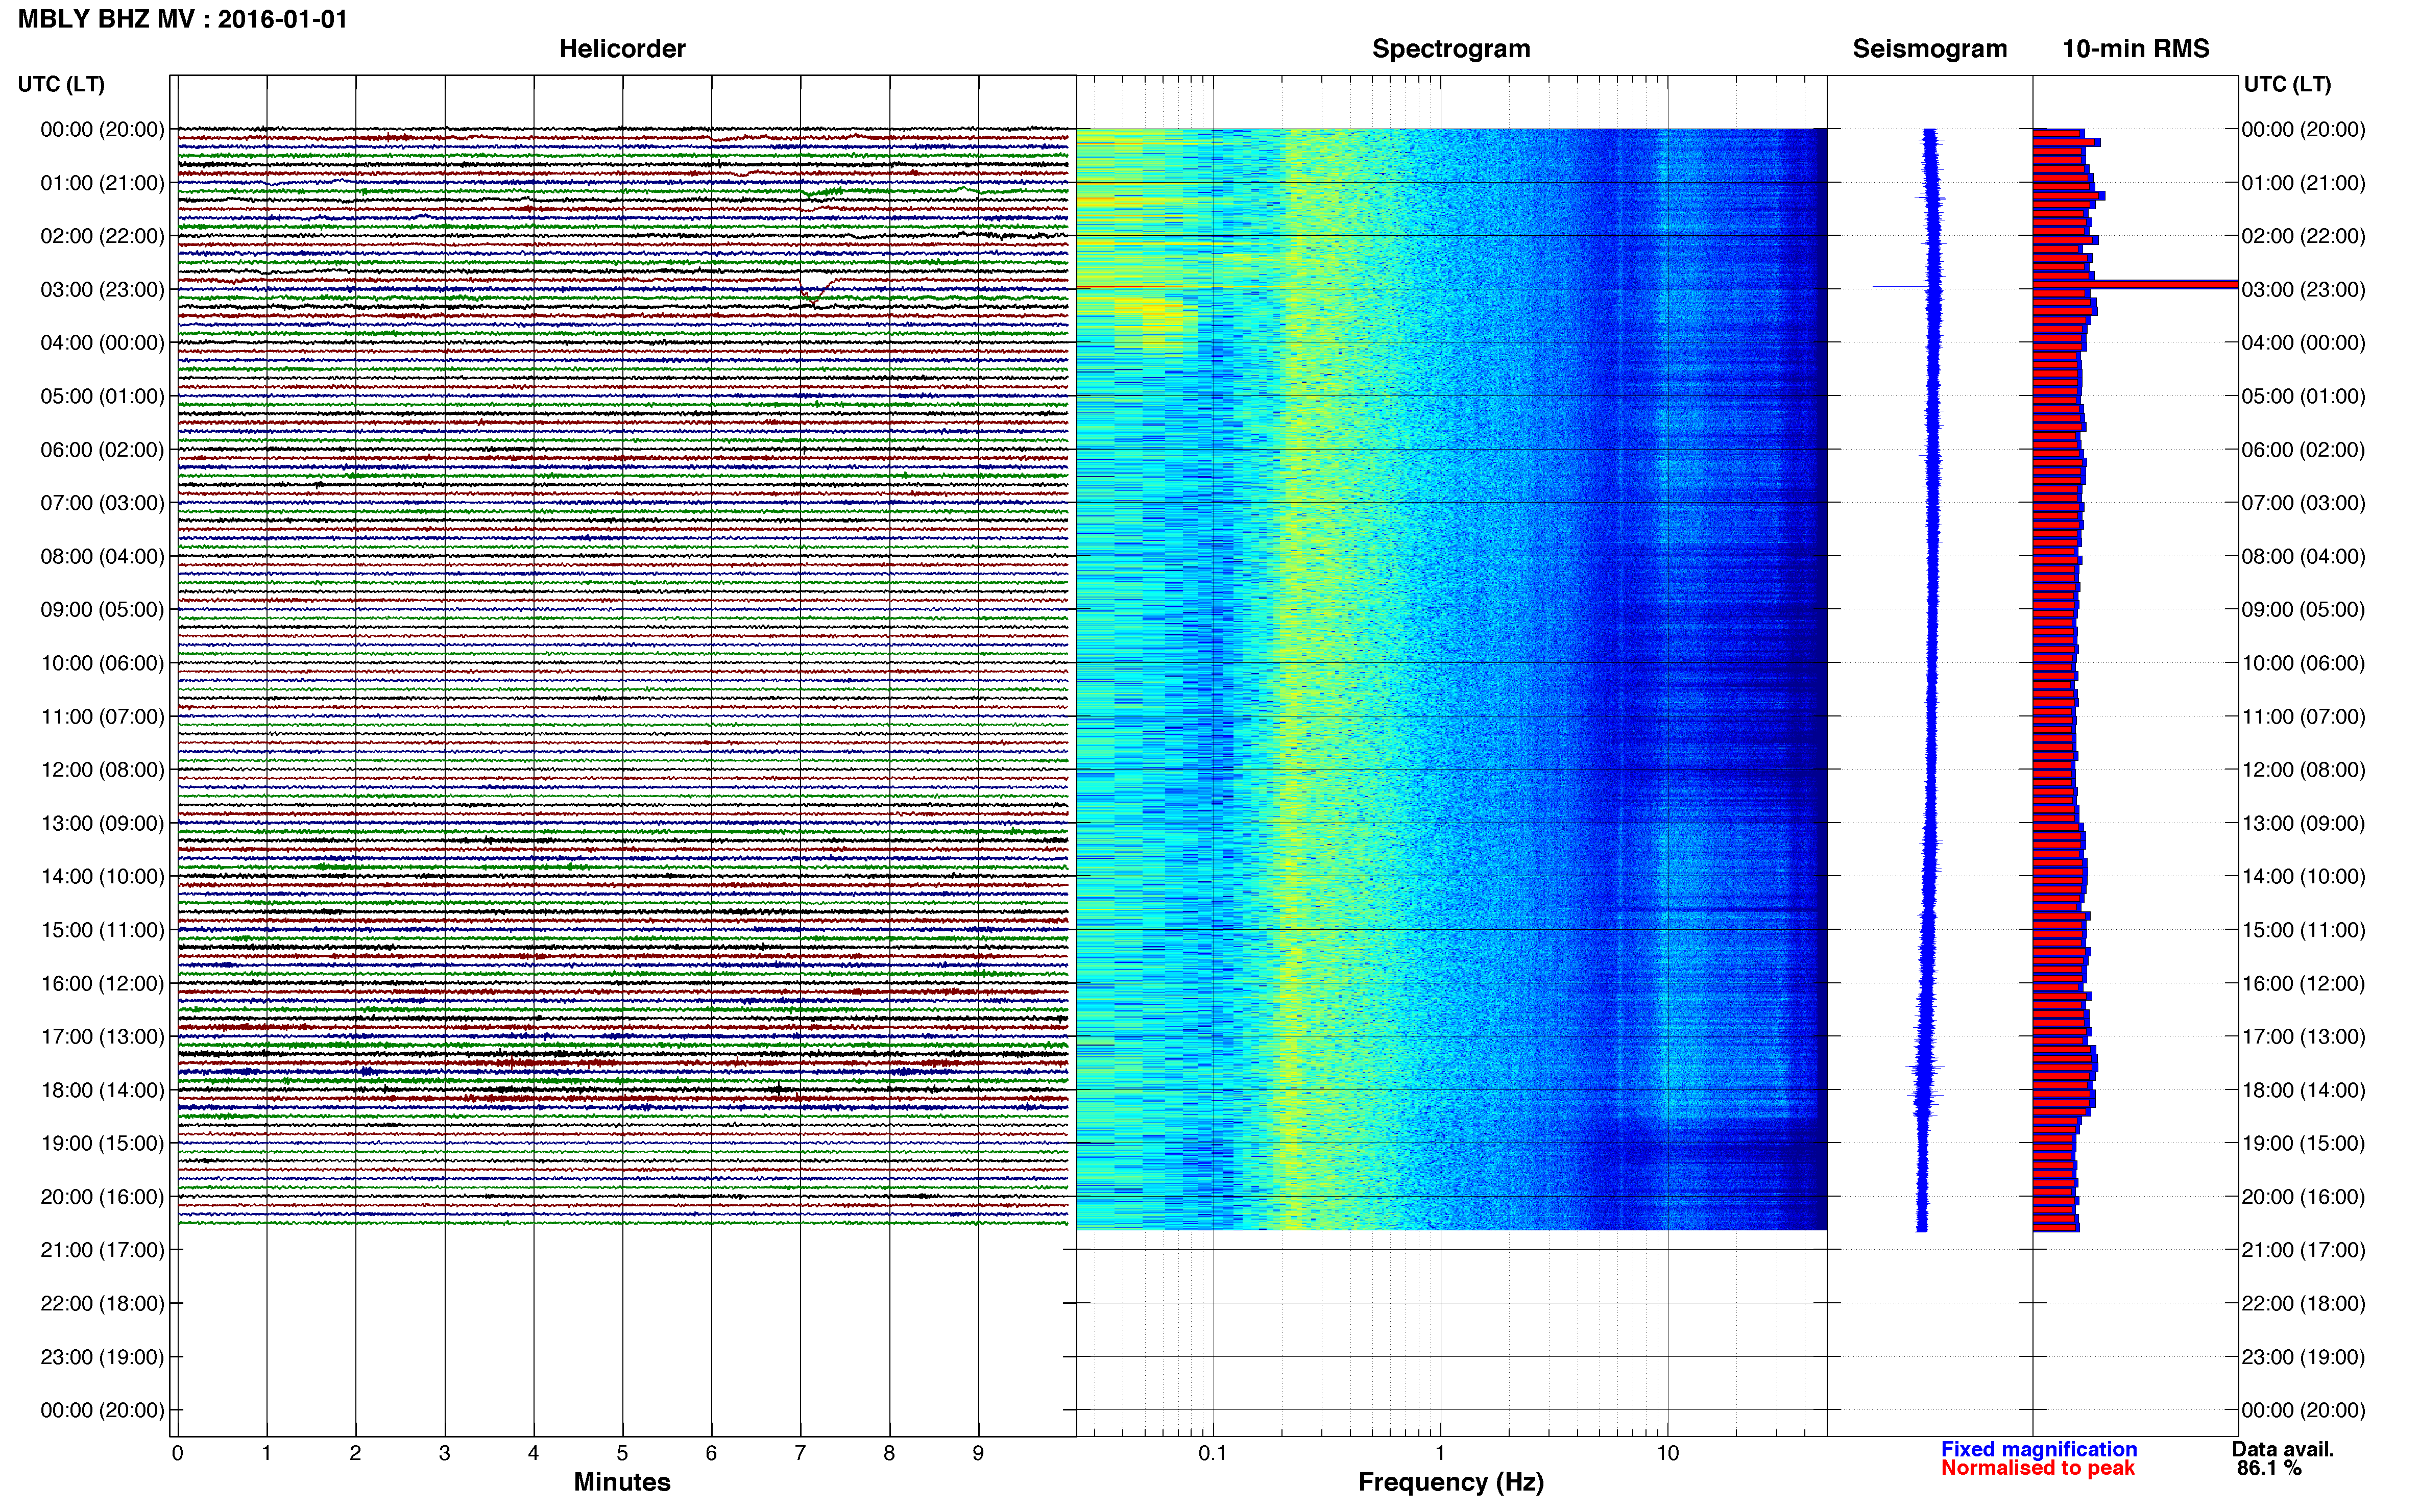Viewport: 2420px width, 1512px height.
Task: Click the "8" tick on the Minutes axis
Action: (889, 1453)
